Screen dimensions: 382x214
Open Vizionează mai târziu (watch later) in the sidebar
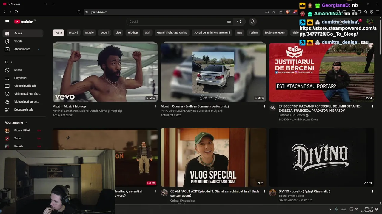pyautogui.click(x=22, y=94)
